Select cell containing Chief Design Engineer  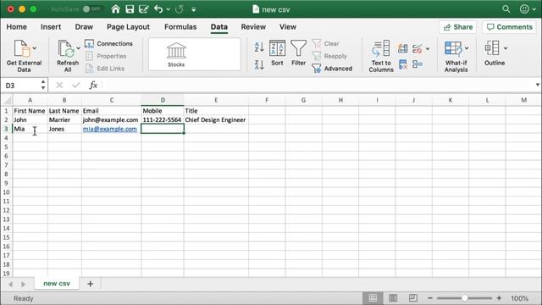coord(216,119)
